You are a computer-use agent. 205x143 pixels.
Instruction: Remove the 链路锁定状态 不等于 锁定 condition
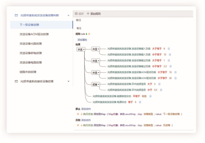tap(150, 96)
